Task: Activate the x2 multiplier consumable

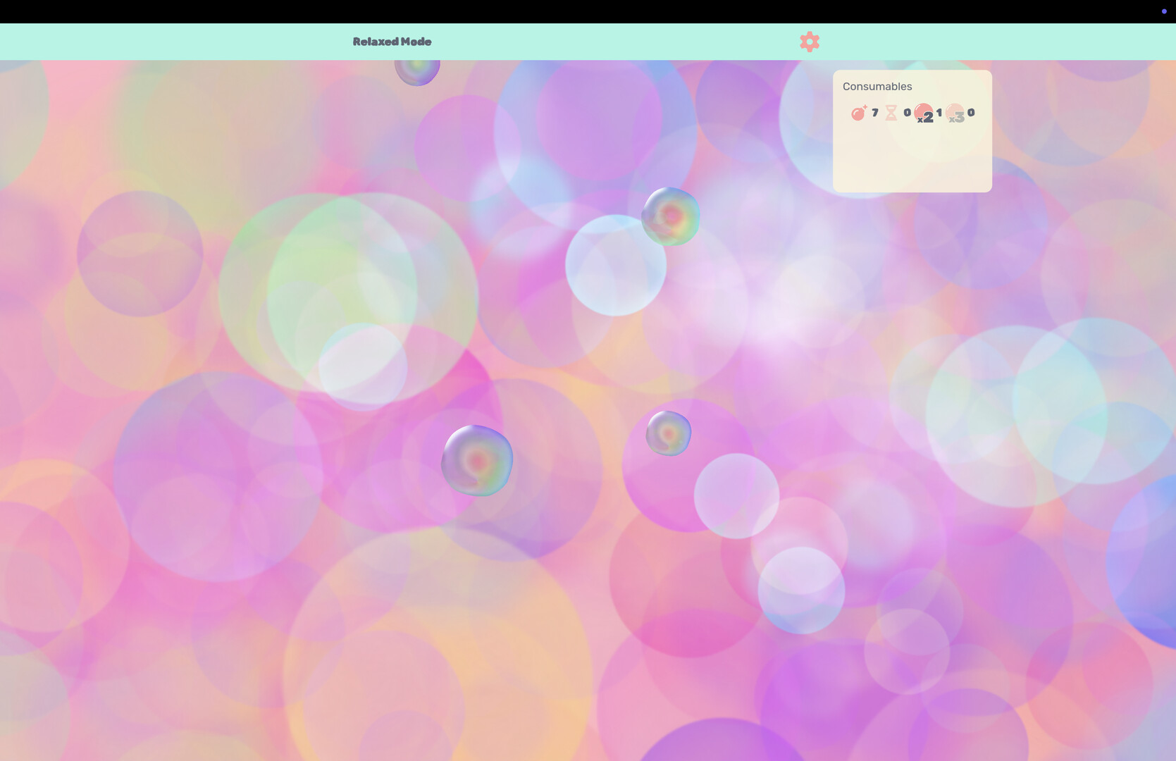Action: 924,113
